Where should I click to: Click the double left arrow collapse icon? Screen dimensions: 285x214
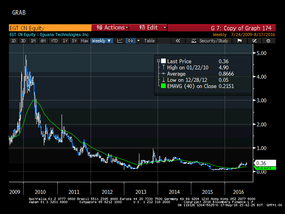tap(178, 41)
